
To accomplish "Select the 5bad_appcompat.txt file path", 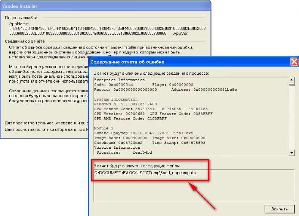I will click(x=146, y=173).
